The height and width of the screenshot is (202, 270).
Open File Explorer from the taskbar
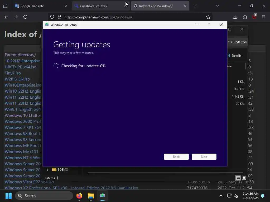pyautogui.click(x=91, y=196)
